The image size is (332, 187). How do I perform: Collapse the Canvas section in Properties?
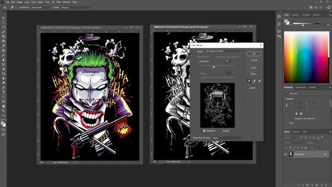coord(285,99)
